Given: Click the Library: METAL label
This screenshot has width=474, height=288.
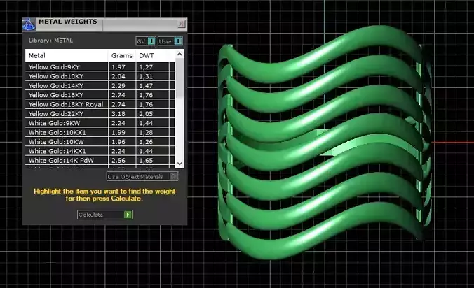Looking at the screenshot, I should pos(50,41).
